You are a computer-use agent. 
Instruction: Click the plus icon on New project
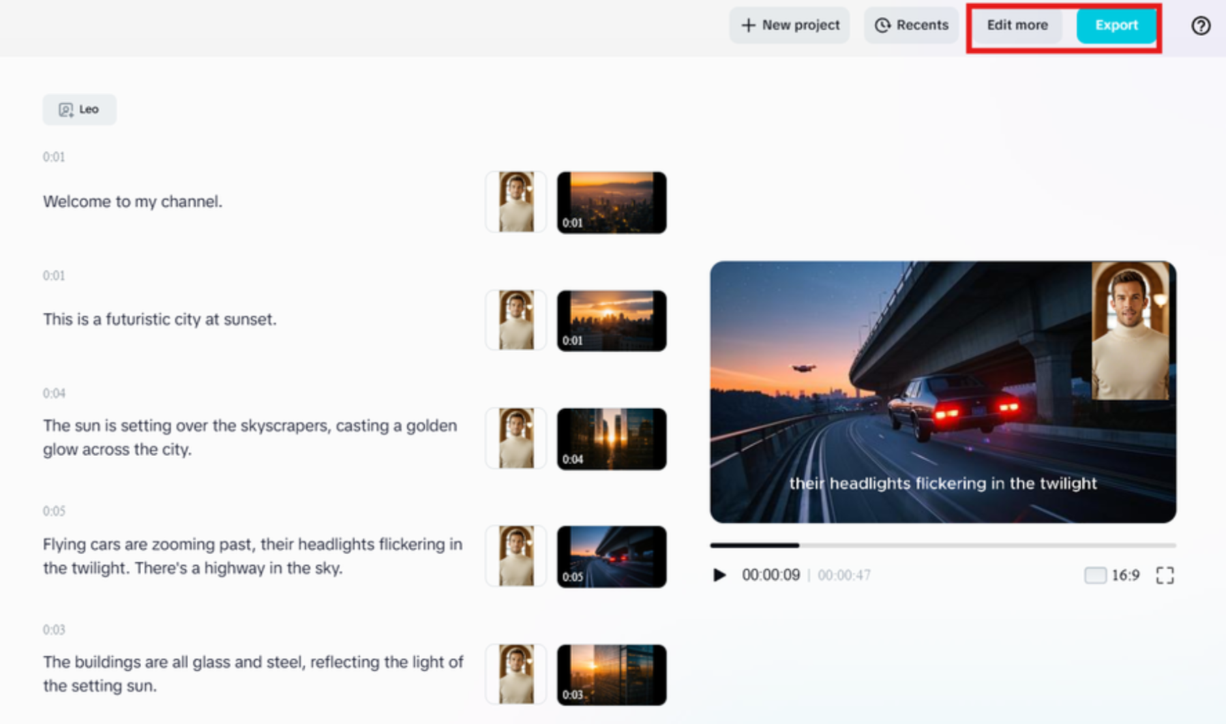point(748,25)
